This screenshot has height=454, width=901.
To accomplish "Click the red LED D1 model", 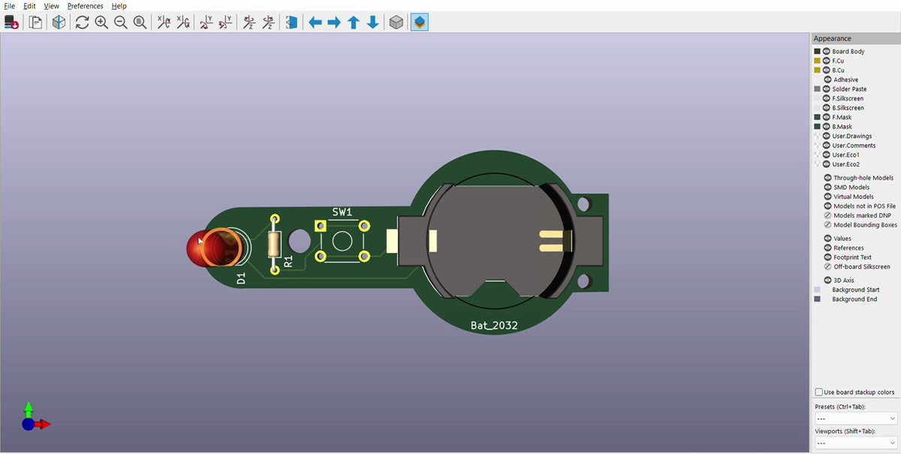I will tap(214, 248).
